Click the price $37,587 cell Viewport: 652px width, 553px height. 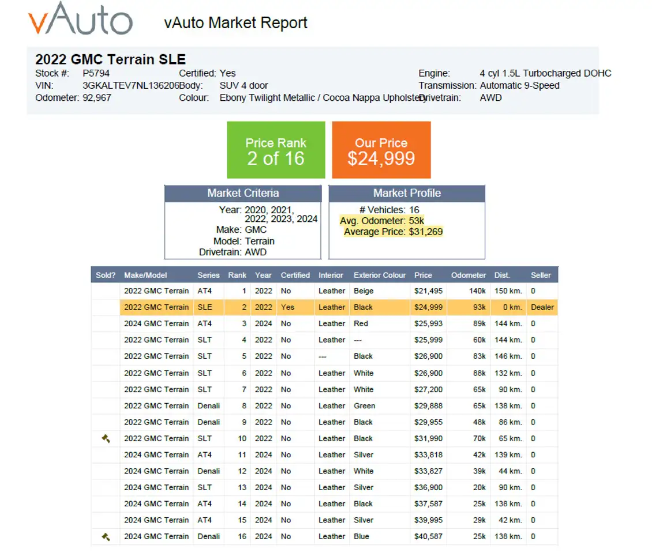(x=428, y=504)
